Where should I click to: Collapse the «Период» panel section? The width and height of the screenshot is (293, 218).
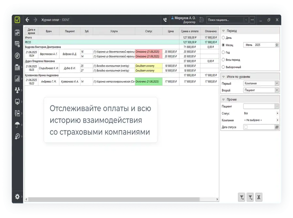(x=224, y=31)
